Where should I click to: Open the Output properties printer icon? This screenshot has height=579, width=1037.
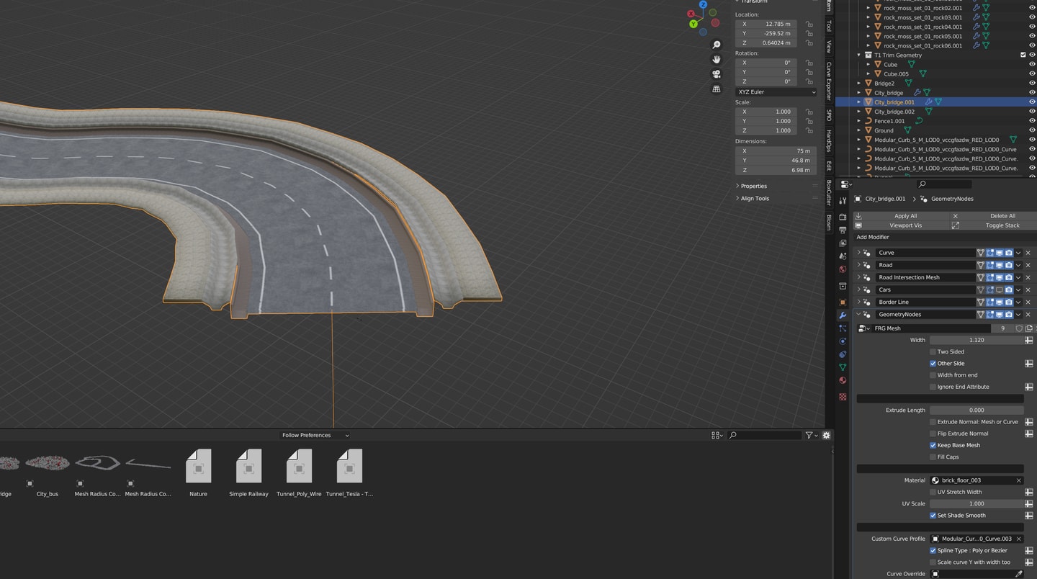point(843,230)
